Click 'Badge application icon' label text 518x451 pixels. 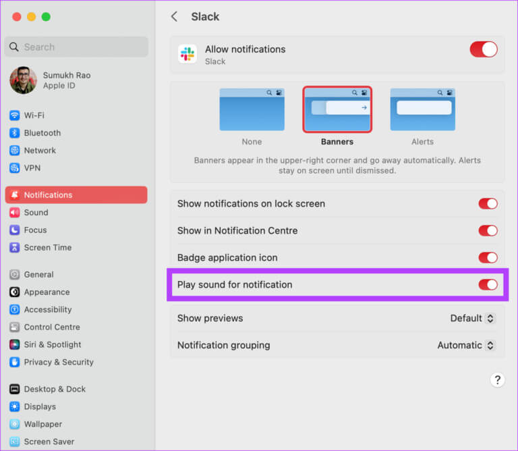[227, 258]
